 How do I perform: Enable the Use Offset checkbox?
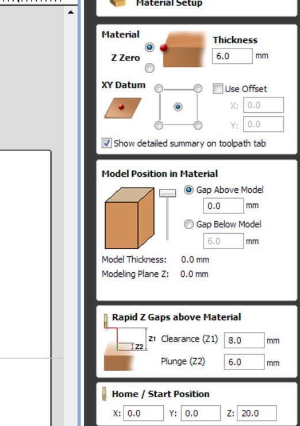(x=218, y=89)
